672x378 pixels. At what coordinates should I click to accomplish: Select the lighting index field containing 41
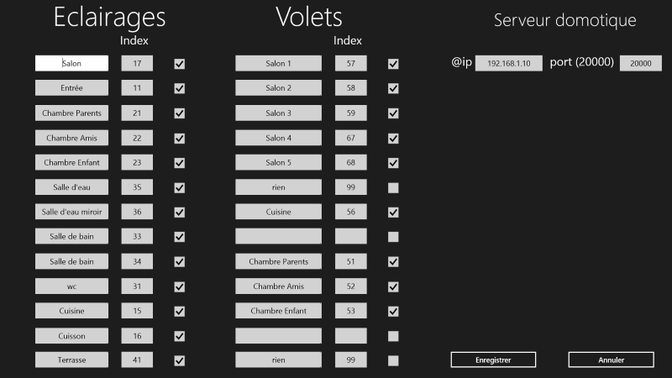point(137,360)
